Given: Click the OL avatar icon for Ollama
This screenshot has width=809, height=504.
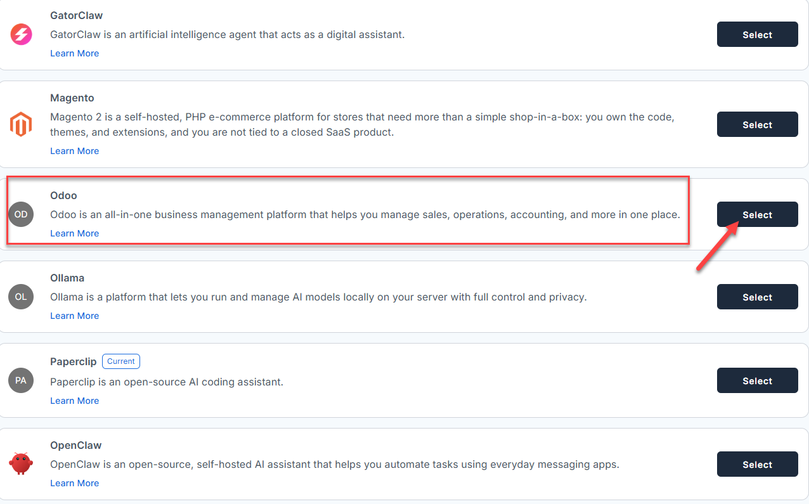Looking at the screenshot, I should coord(20,296).
